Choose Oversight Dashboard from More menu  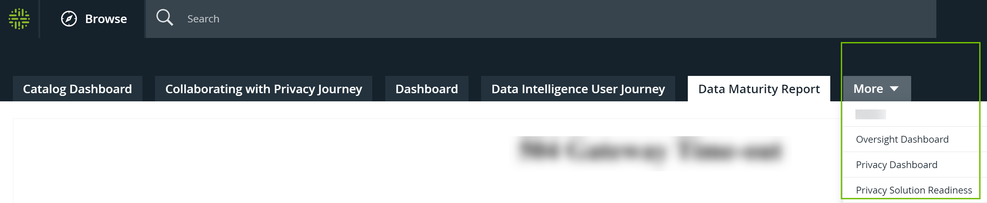click(x=902, y=139)
